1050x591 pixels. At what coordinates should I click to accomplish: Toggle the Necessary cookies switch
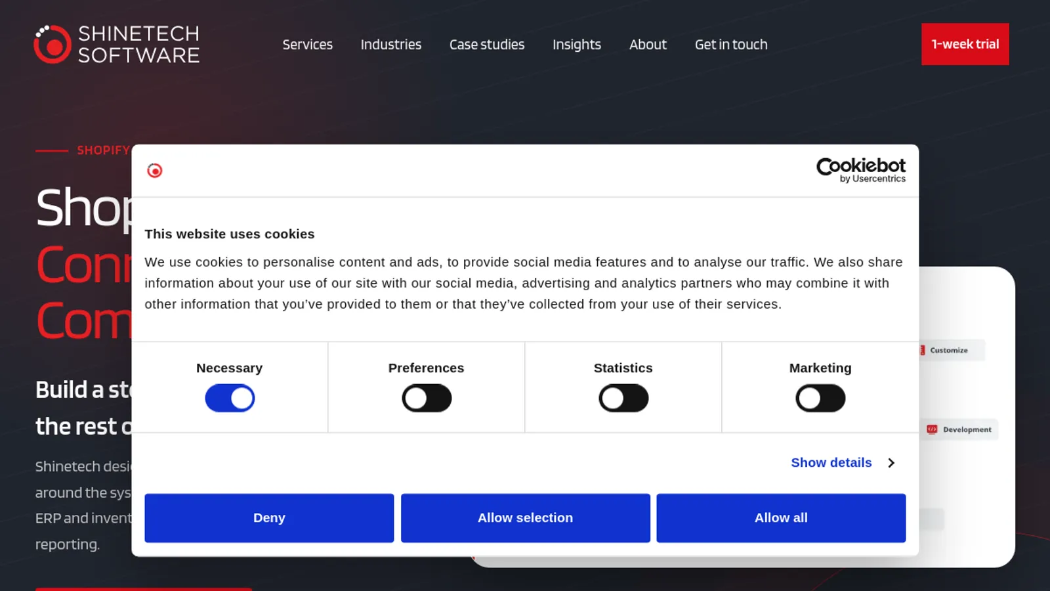(230, 398)
